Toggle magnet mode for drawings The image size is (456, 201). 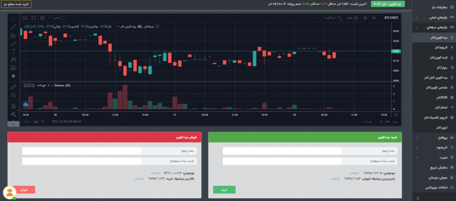click(x=13, y=106)
